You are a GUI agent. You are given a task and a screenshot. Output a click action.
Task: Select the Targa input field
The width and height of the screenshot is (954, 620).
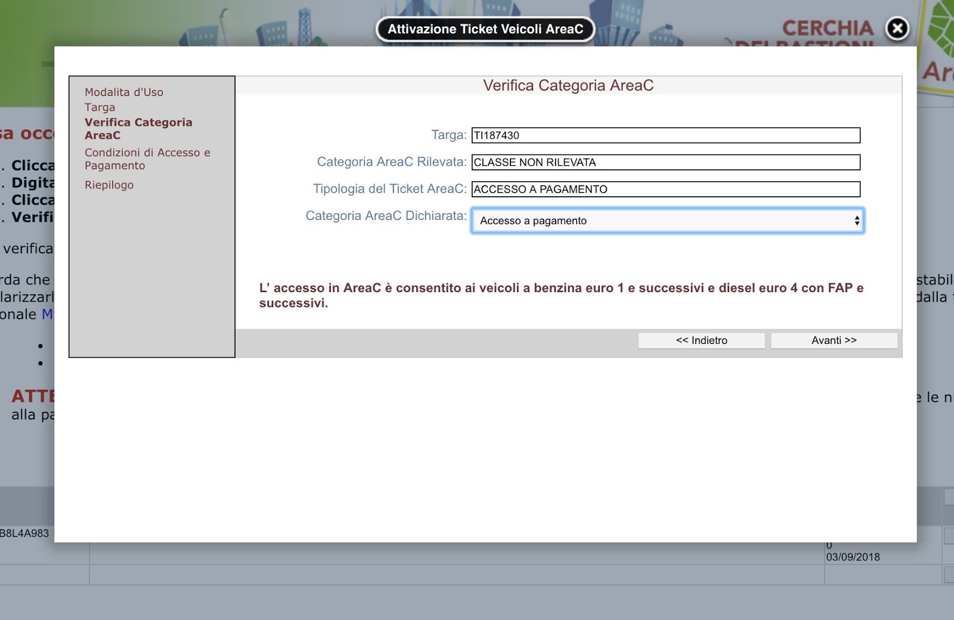click(665, 135)
